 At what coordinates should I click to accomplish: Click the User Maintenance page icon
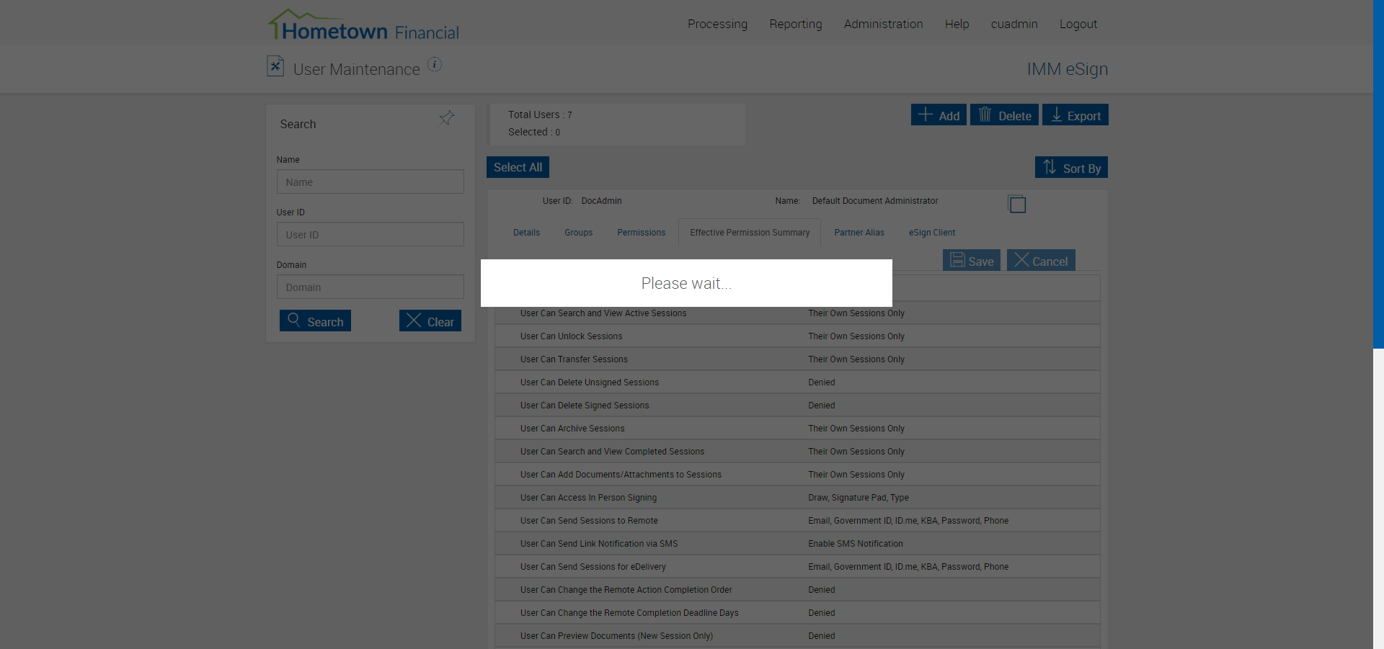pos(275,66)
